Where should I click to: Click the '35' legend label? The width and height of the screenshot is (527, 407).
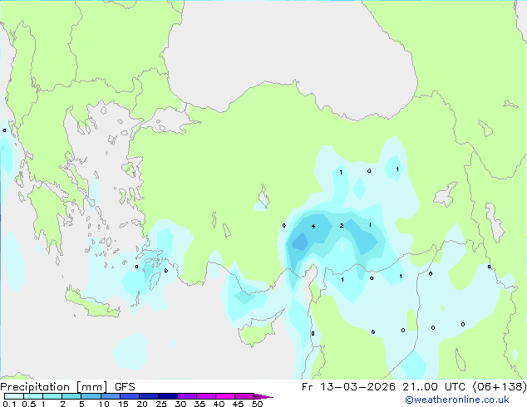pyautogui.click(x=199, y=404)
